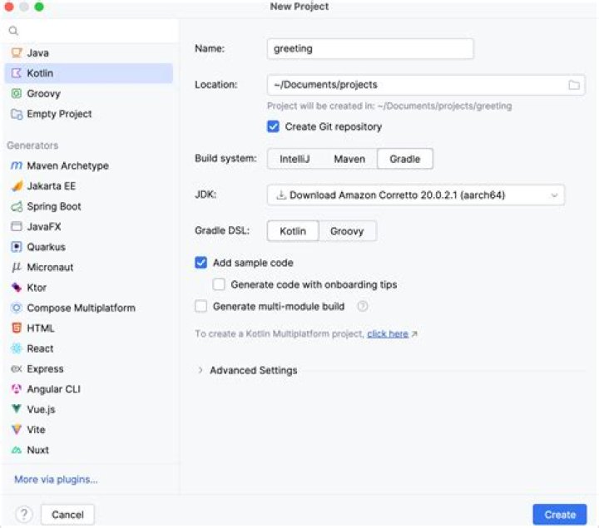This screenshot has height=528, width=599.
Task: Click the external arrow icon after click here
Action: click(x=414, y=334)
